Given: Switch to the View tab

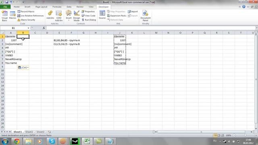Looking at the screenshot, I should [91, 7].
